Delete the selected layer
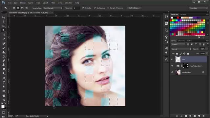This screenshot has height=118, width=210. [x=203, y=116]
